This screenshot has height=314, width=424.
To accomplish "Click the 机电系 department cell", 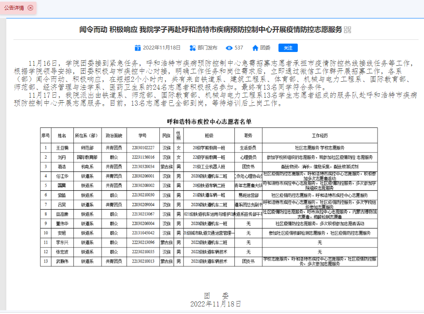I will (87, 167).
